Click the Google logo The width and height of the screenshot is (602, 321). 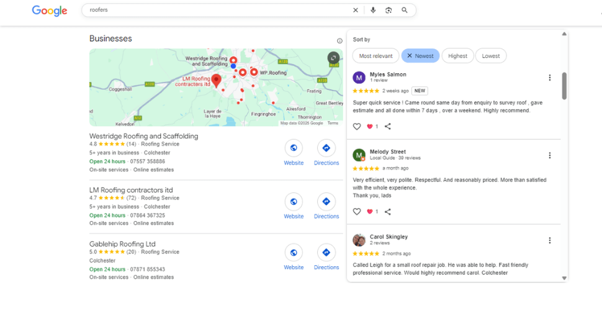[x=50, y=11]
